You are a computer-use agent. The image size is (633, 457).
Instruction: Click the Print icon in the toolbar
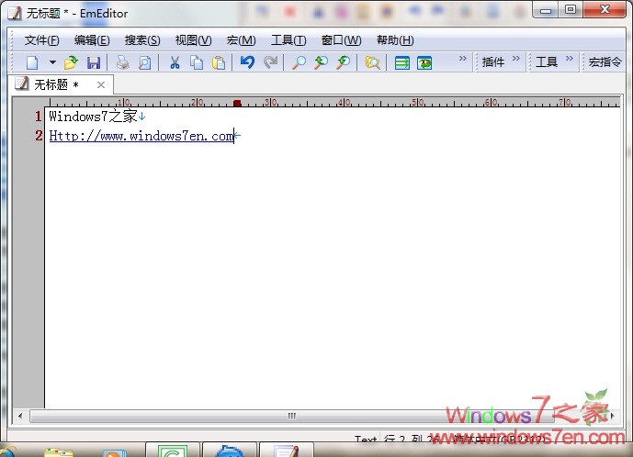point(122,62)
